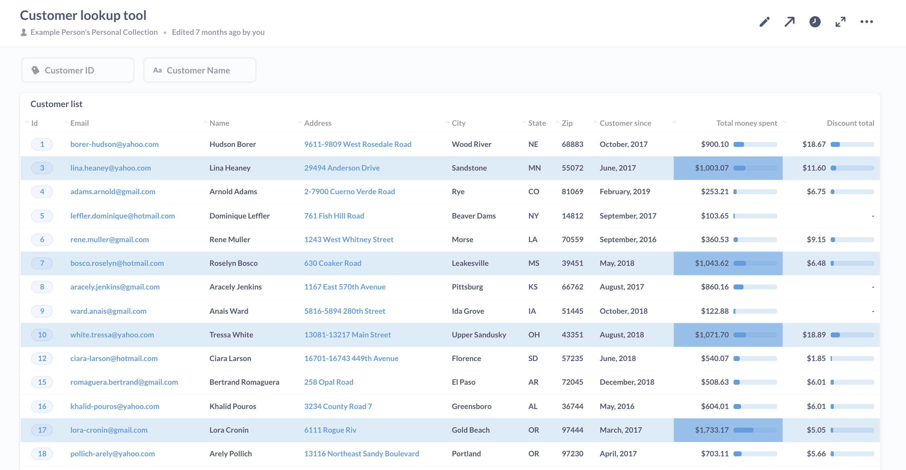Click the 29494 Anderson Drive address link
Image resolution: width=906 pixels, height=470 pixels.
pos(342,168)
